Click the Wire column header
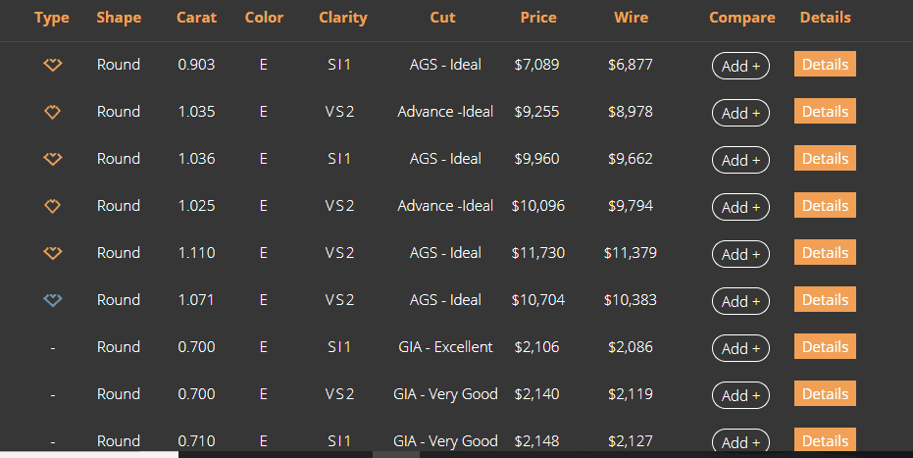913x458 pixels. [x=632, y=18]
